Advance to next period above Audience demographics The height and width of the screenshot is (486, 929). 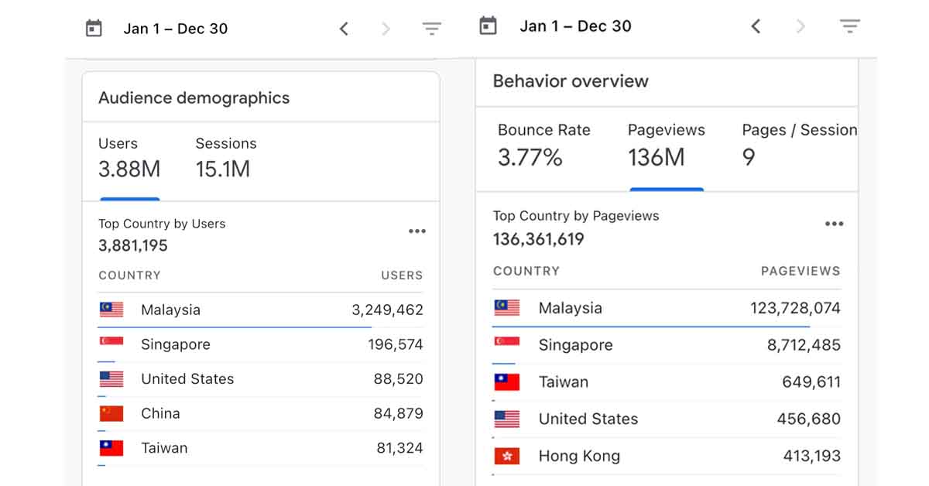tap(386, 29)
